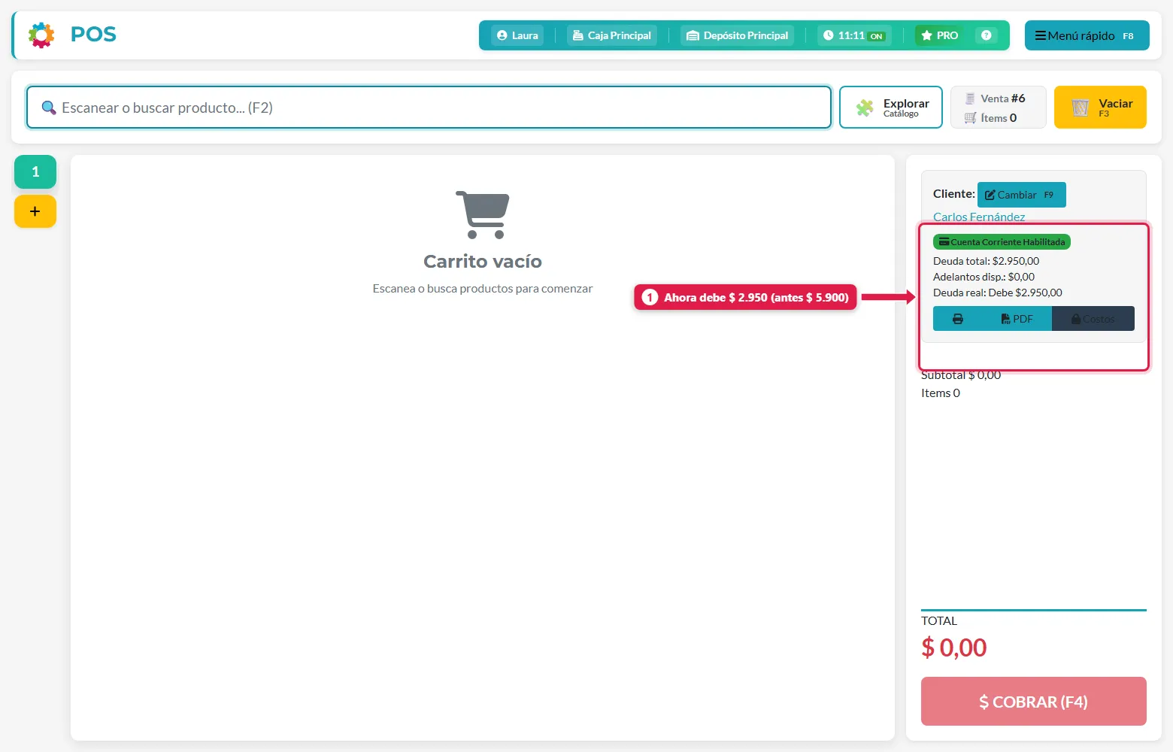Click the locked Costos button
The width and height of the screenshot is (1173, 752).
(1093, 319)
